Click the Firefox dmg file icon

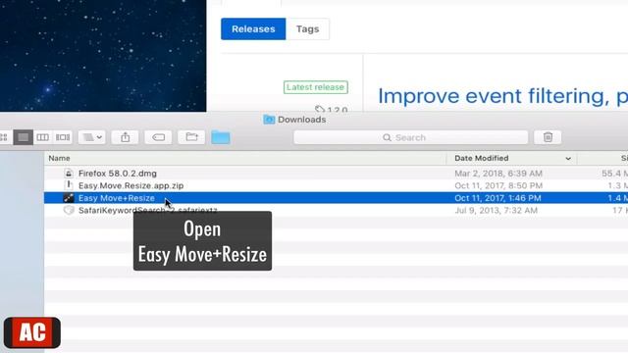click(69, 174)
